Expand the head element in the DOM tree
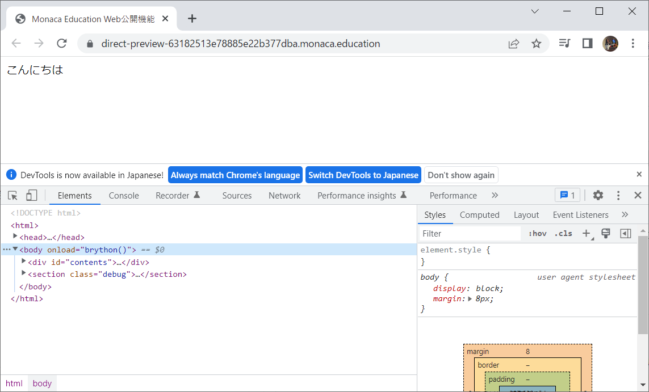Viewport: 649px width, 392px height. 15,237
